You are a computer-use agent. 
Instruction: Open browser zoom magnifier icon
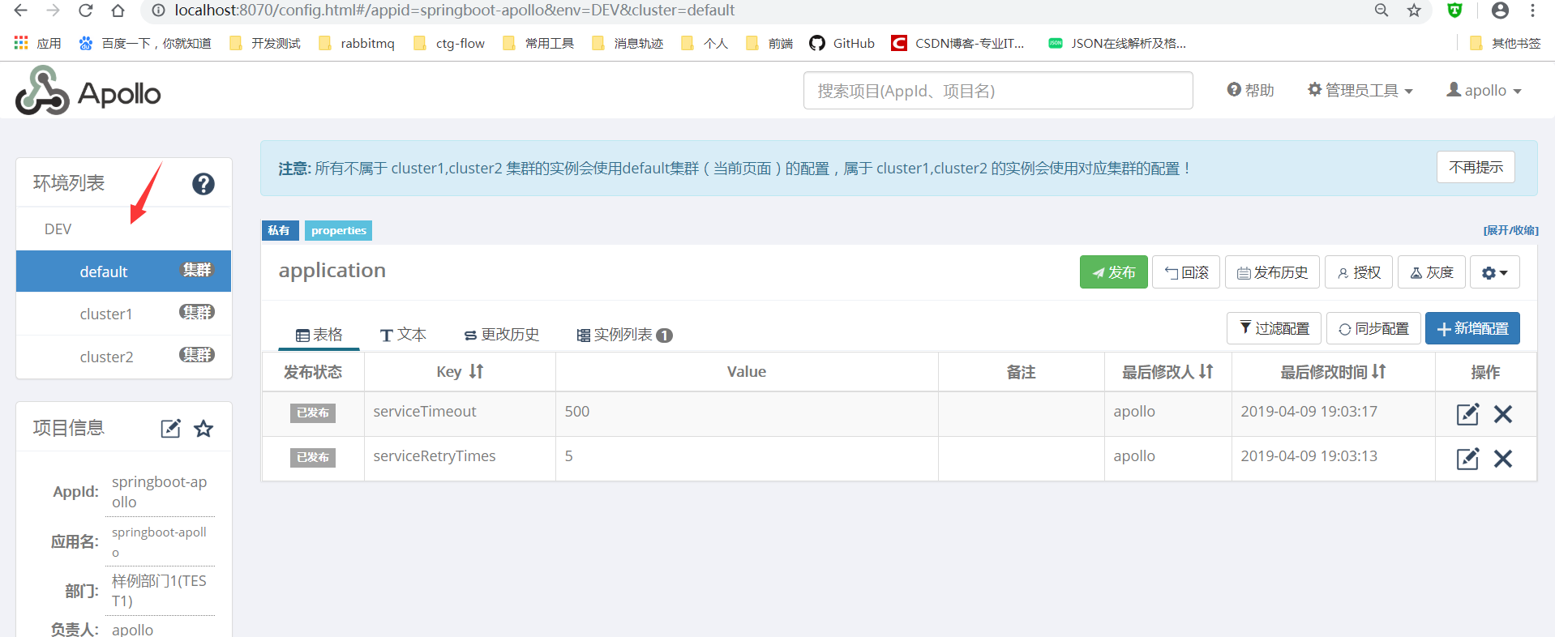tap(1382, 11)
